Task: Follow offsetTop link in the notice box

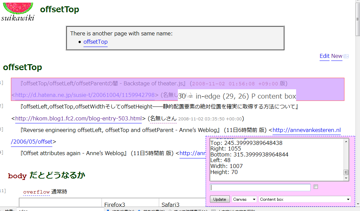Action: (95, 42)
